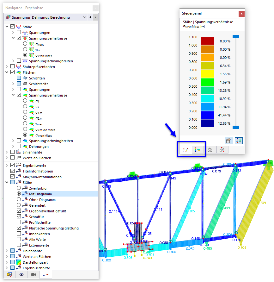Select σ1 radio under Flächen
274x282 pixels.
click(25, 101)
